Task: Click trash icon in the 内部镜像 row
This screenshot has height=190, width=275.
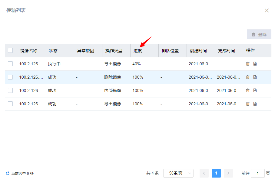Action: 248,90
